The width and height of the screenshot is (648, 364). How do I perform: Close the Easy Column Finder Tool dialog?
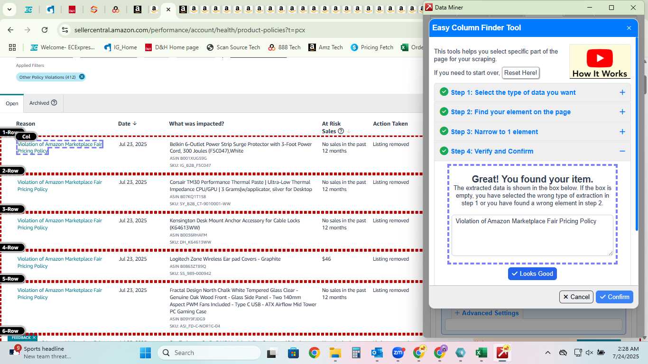(629, 28)
